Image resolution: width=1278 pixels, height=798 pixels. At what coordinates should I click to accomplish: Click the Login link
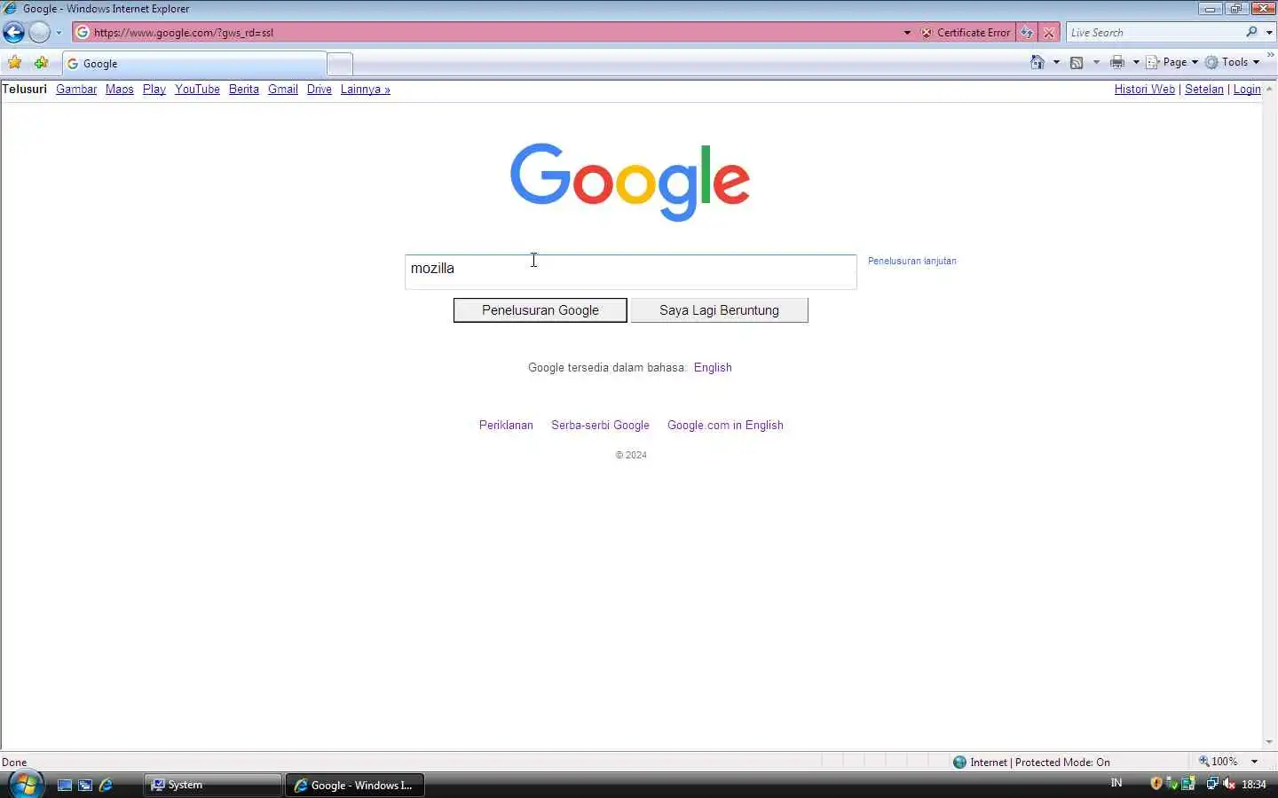click(x=1247, y=90)
